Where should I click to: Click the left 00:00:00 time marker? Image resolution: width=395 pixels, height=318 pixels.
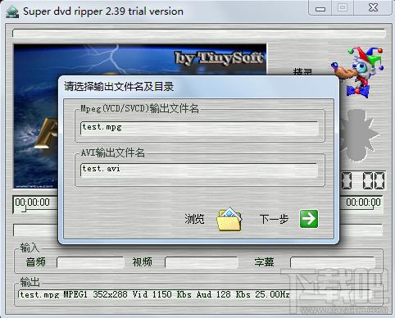33,202
